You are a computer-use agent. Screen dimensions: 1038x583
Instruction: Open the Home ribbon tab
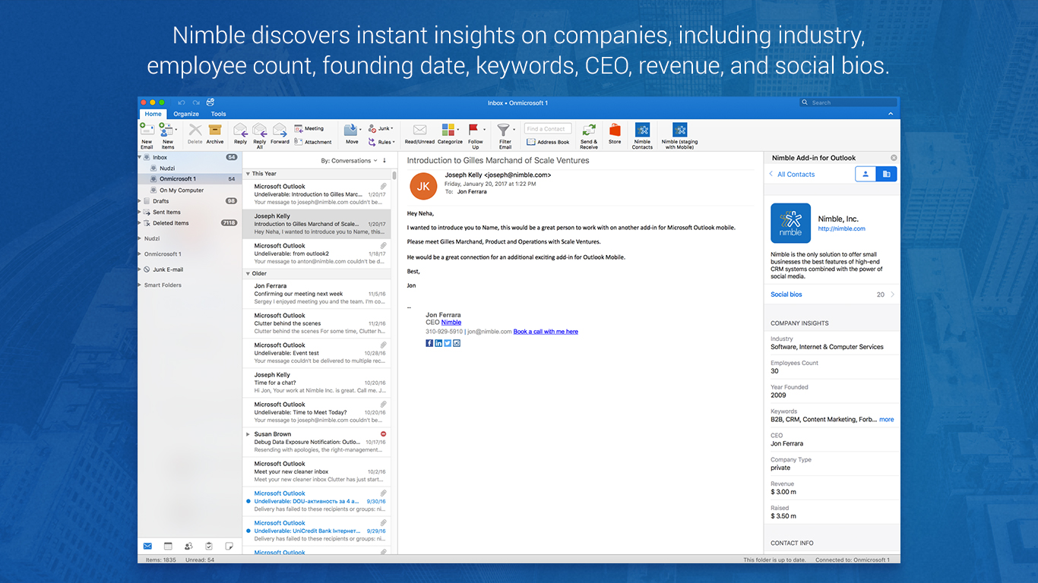pos(153,114)
